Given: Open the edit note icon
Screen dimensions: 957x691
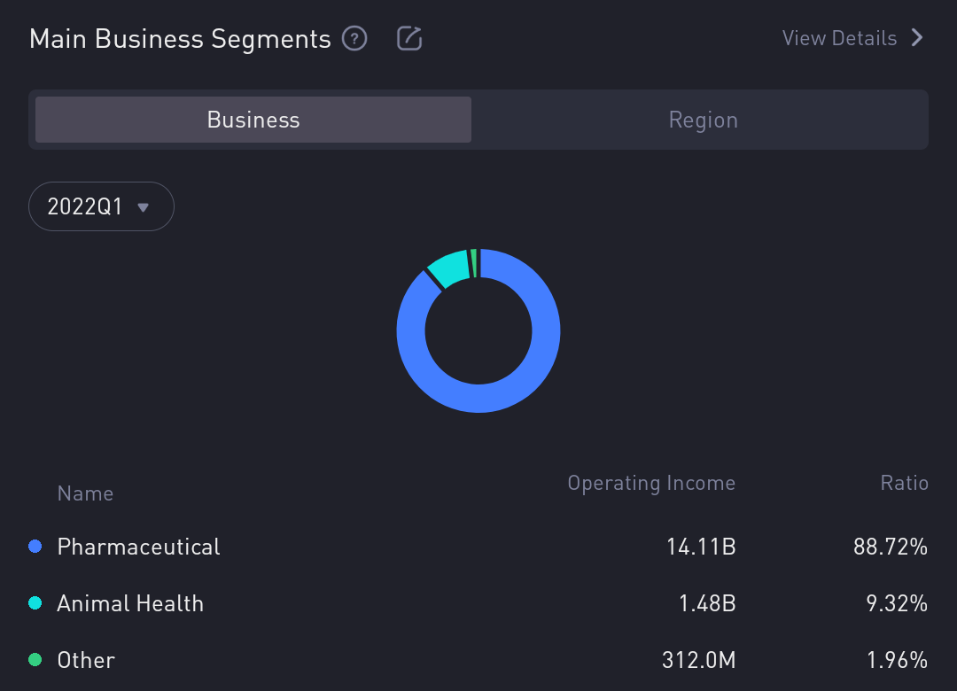Looking at the screenshot, I should pos(408,39).
